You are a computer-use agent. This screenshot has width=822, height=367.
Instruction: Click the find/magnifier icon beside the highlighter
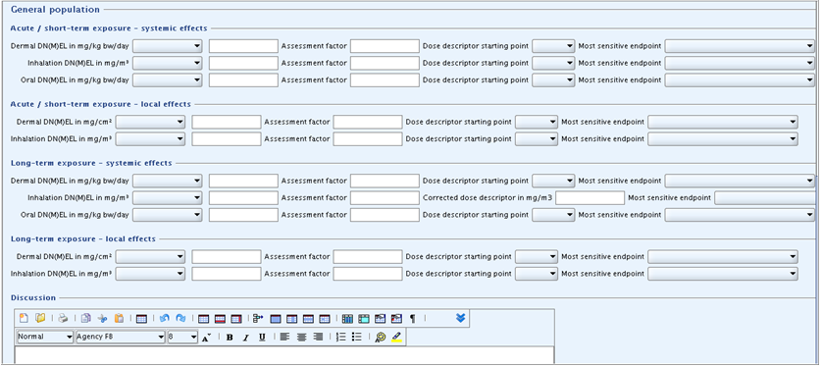[381, 338]
